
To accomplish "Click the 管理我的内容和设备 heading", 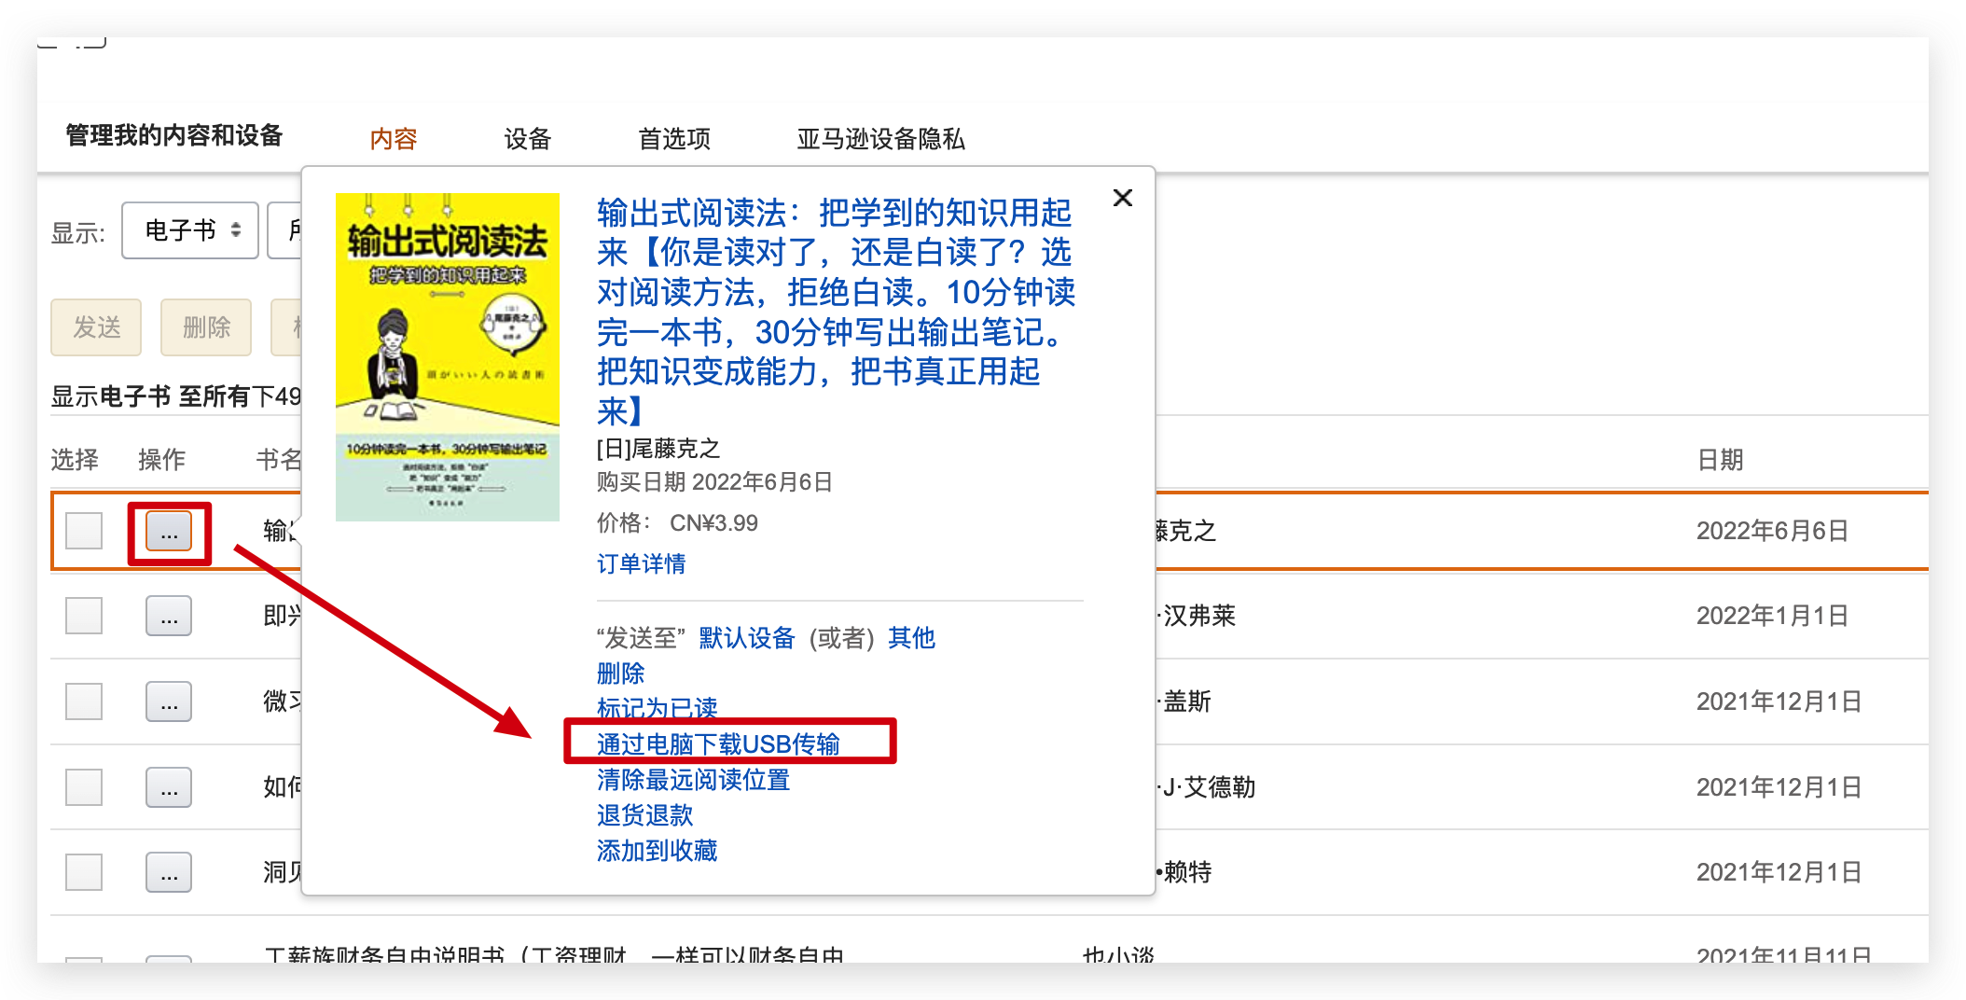I will pos(174,136).
